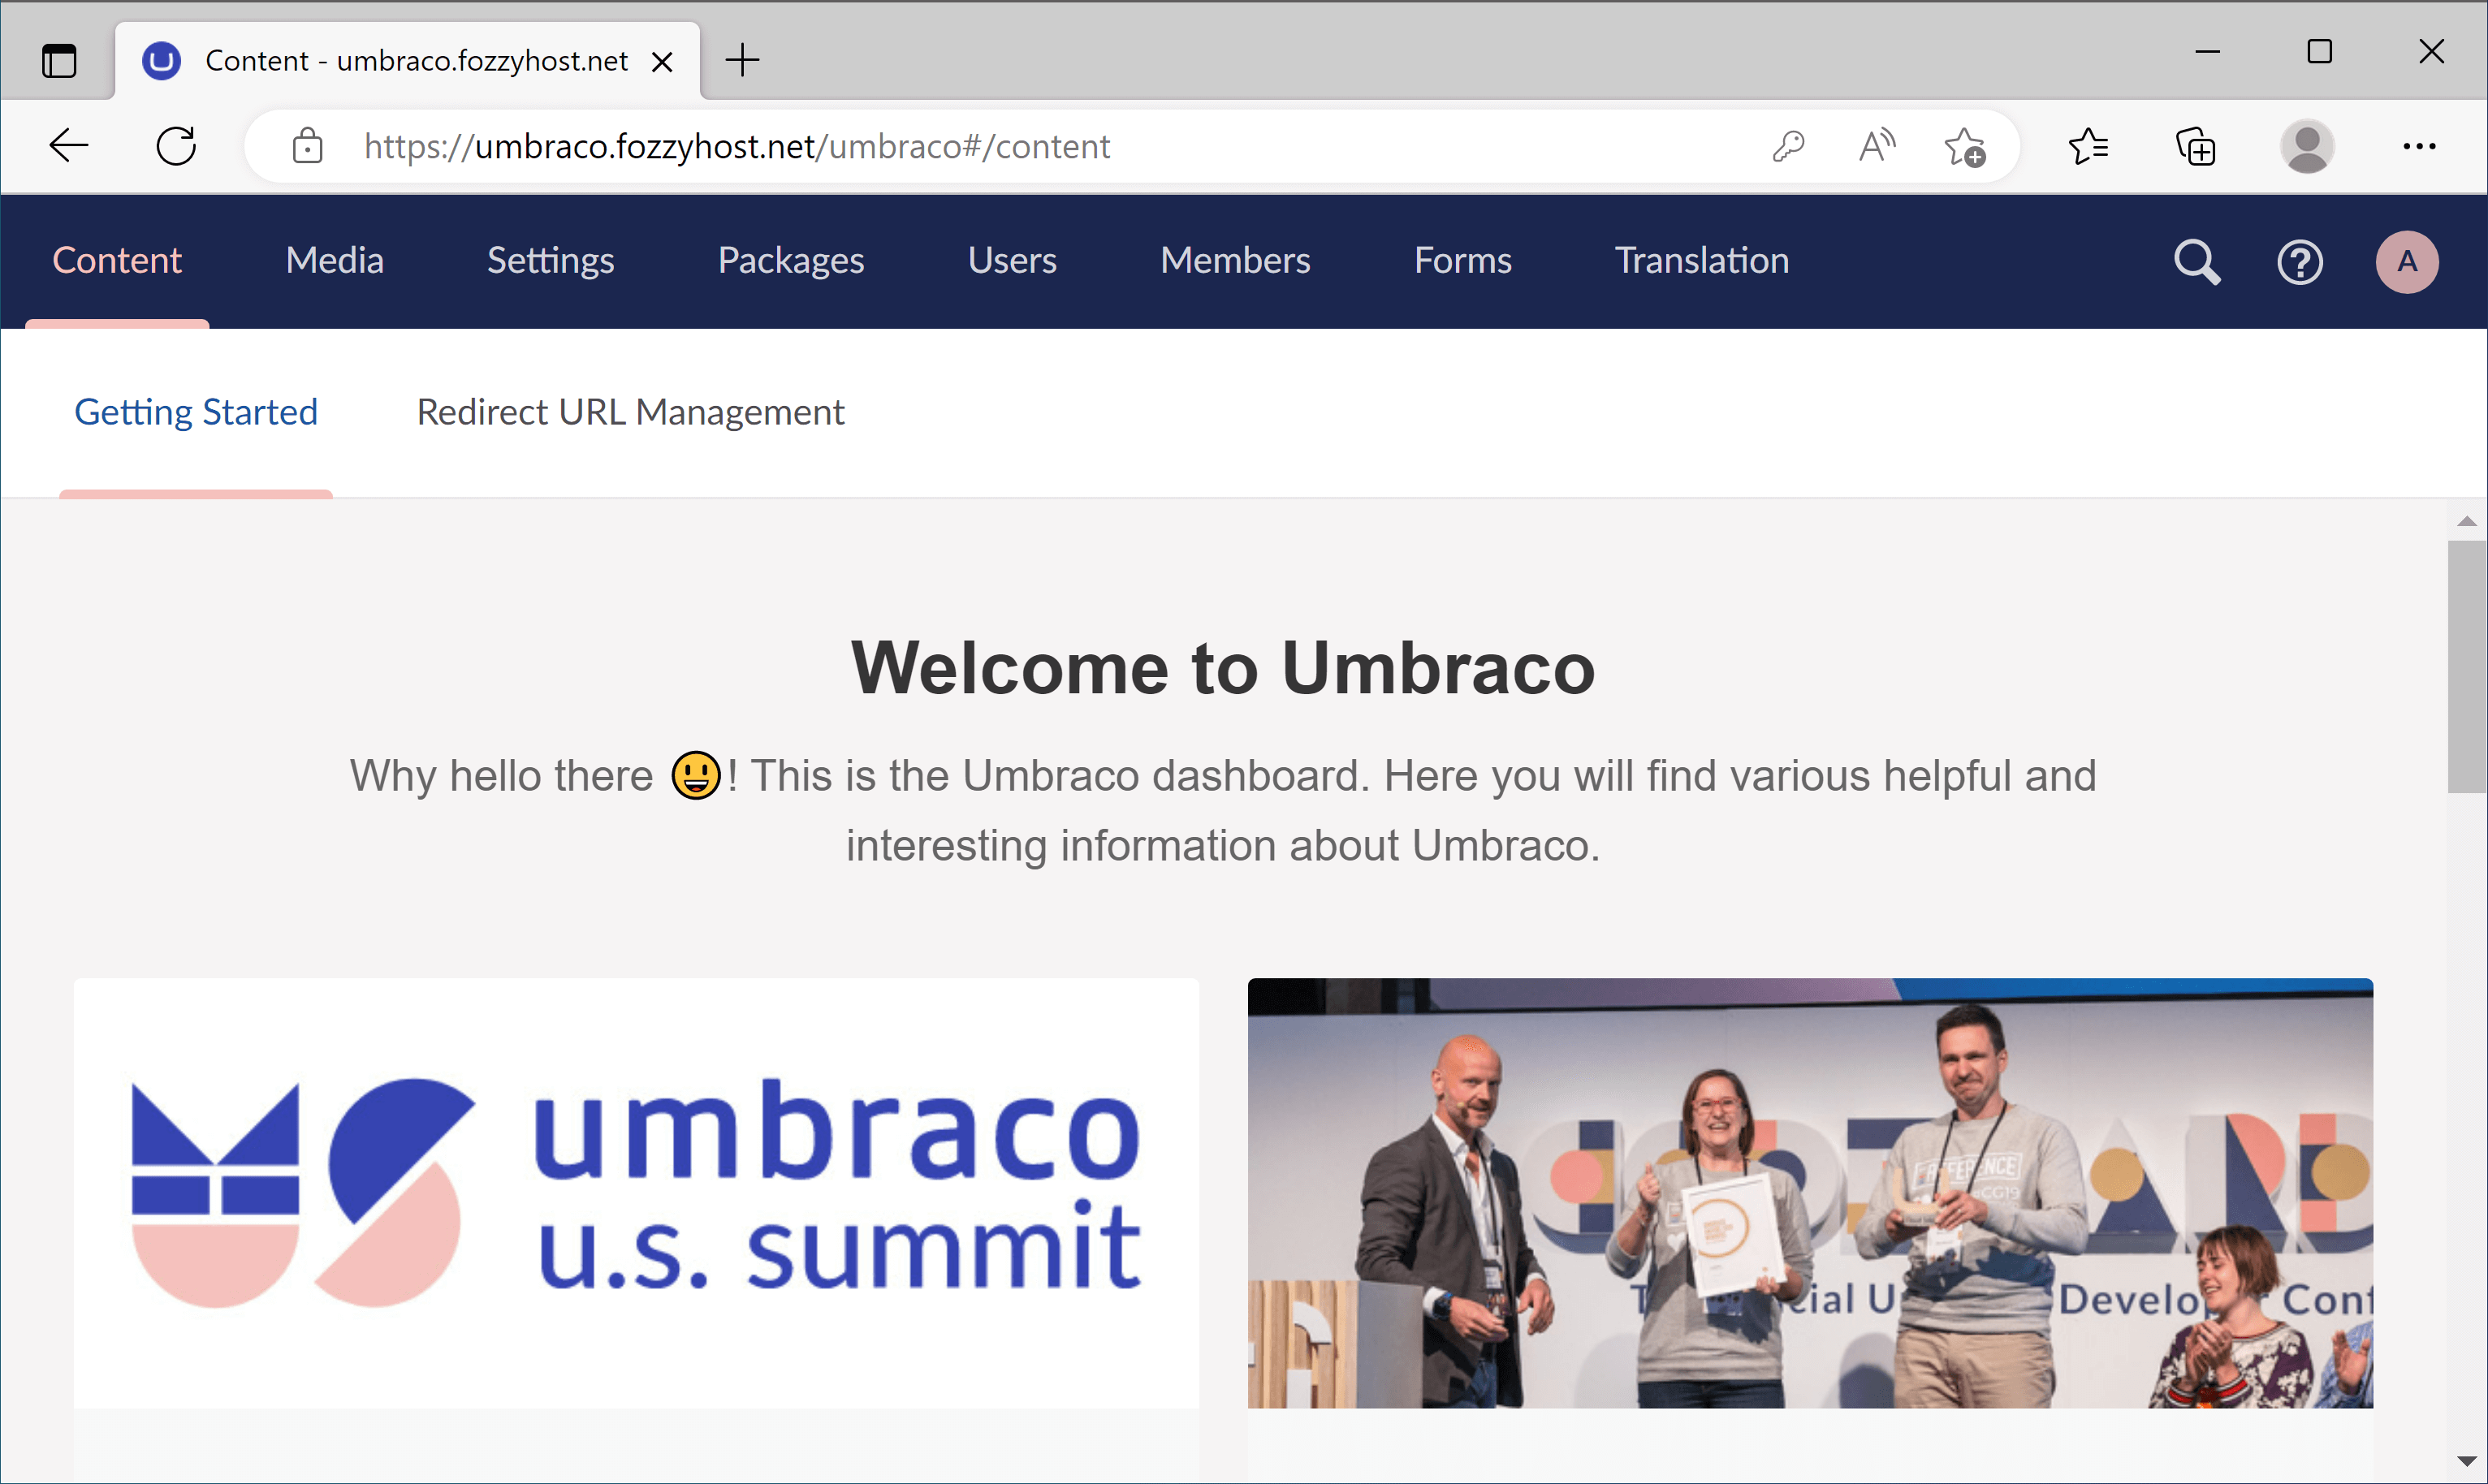
Task: Switch to the Media section
Action: pos(334,260)
